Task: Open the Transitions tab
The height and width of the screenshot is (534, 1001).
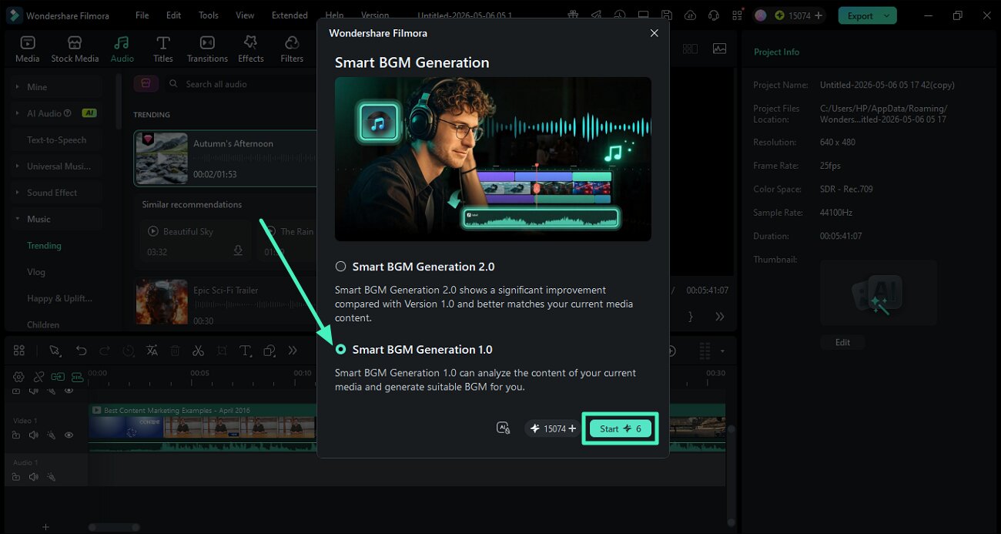Action: click(x=207, y=49)
